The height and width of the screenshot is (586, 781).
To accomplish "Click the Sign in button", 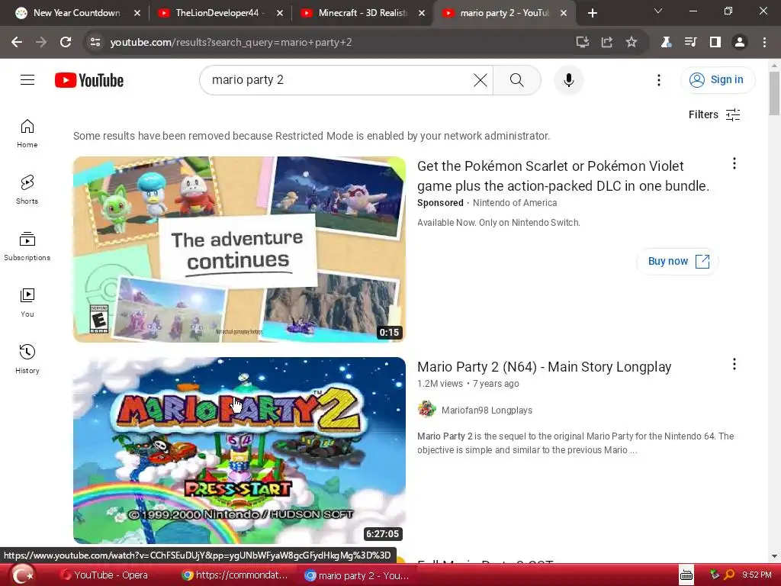I will tap(717, 79).
